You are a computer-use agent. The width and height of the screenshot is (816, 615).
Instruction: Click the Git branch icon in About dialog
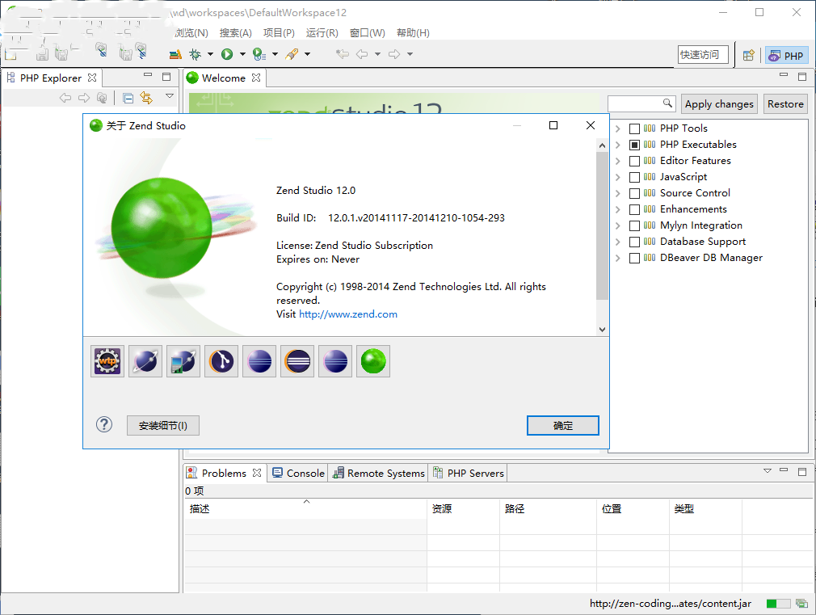(221, 361)
